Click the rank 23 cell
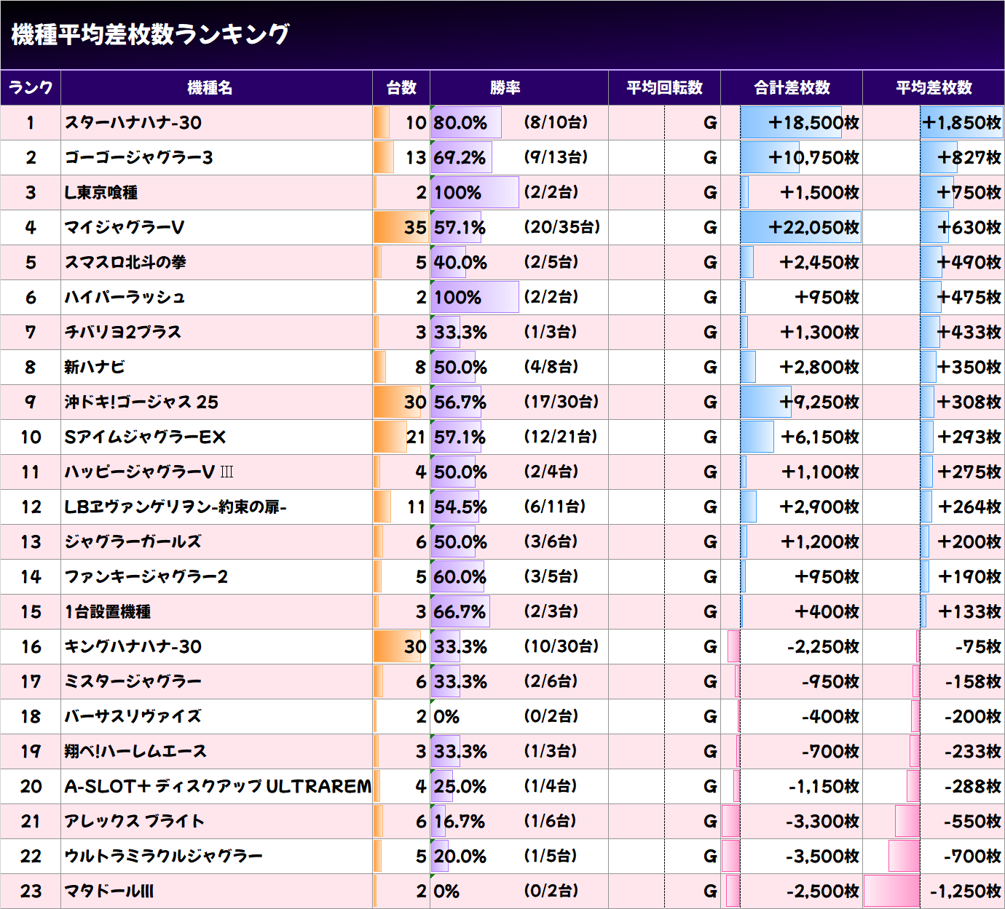 point(31,892)
